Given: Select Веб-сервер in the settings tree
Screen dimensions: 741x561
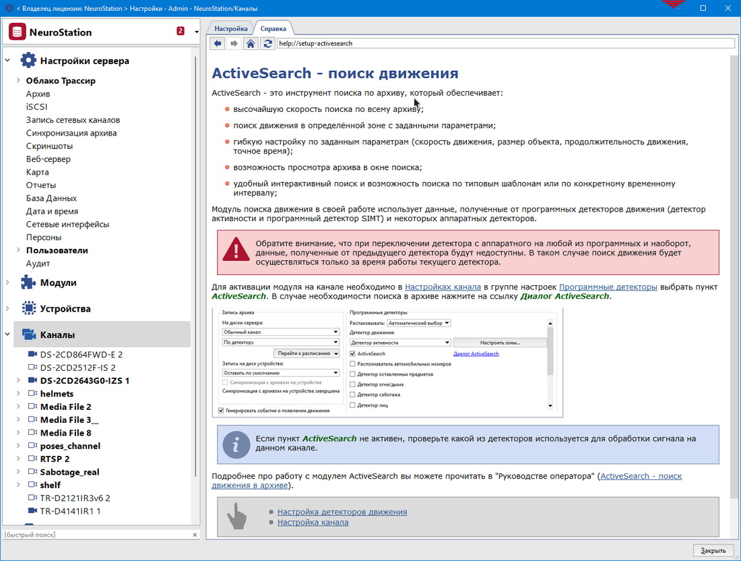Looking at the screenshot, I should (49, 159).
